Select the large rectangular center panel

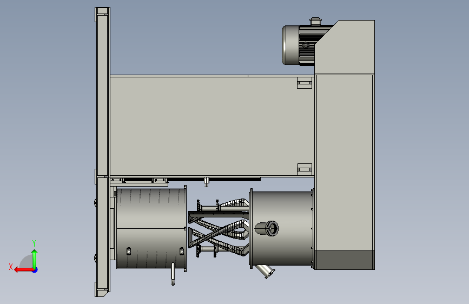coord(212,126)
